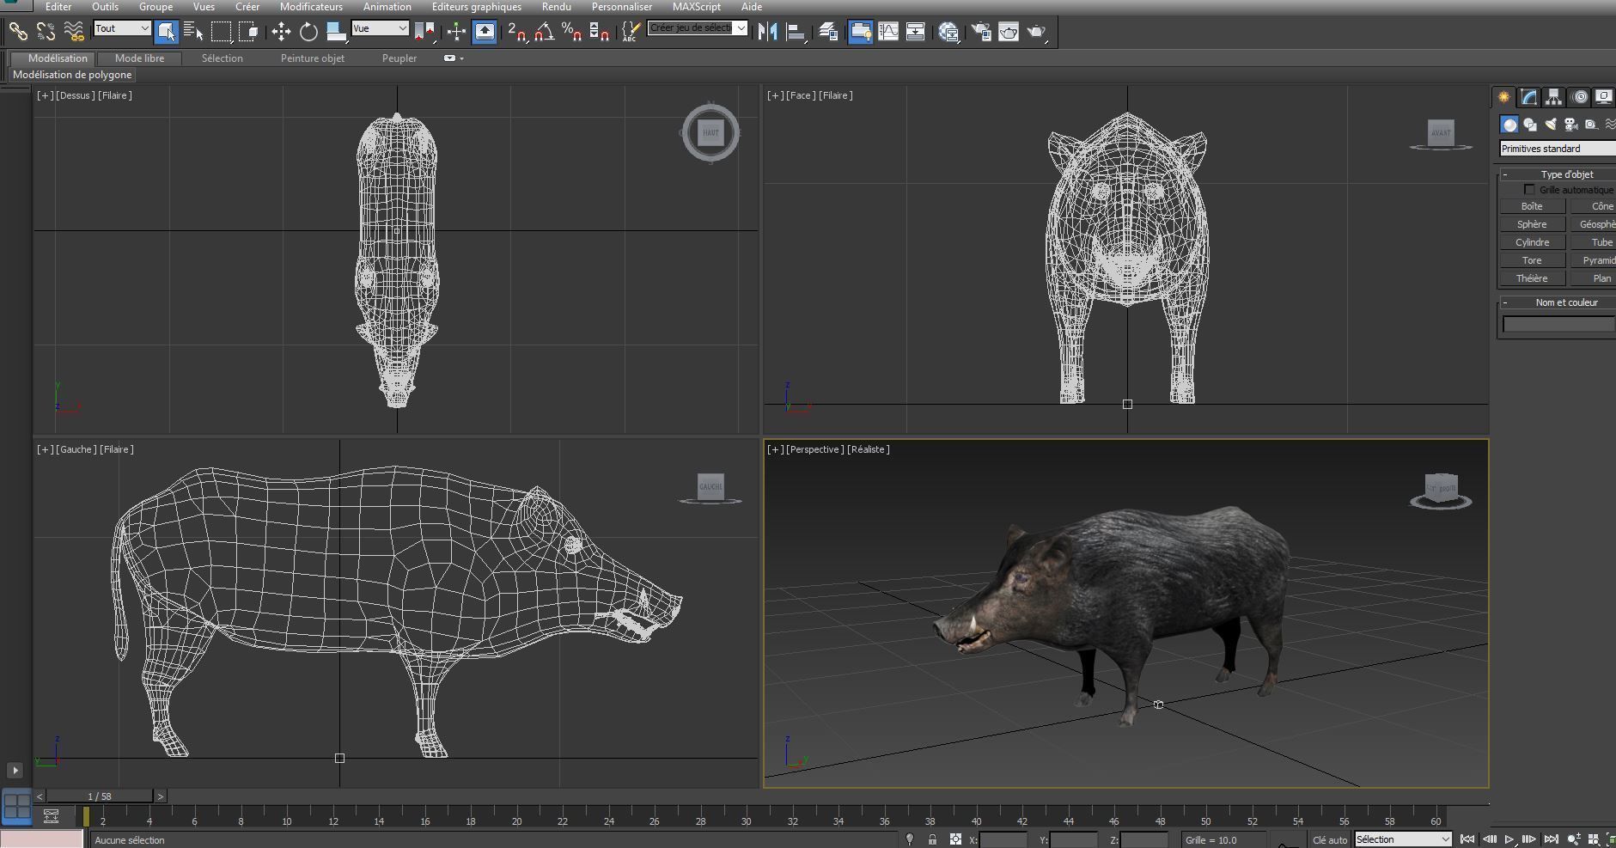Enable the Grille automatique checkbox
This screenshot has width=1616, height=848.
1529,189
